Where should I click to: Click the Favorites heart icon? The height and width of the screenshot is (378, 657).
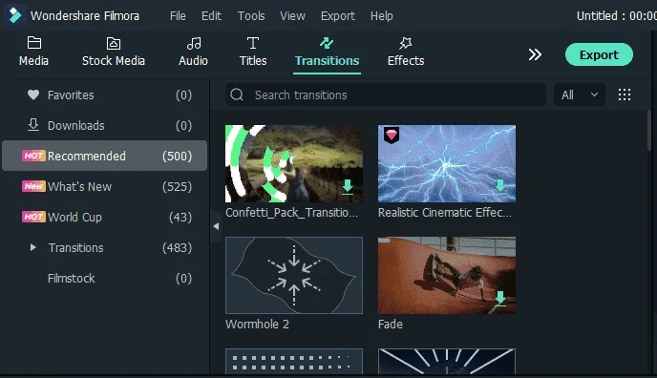click(33, 94)
